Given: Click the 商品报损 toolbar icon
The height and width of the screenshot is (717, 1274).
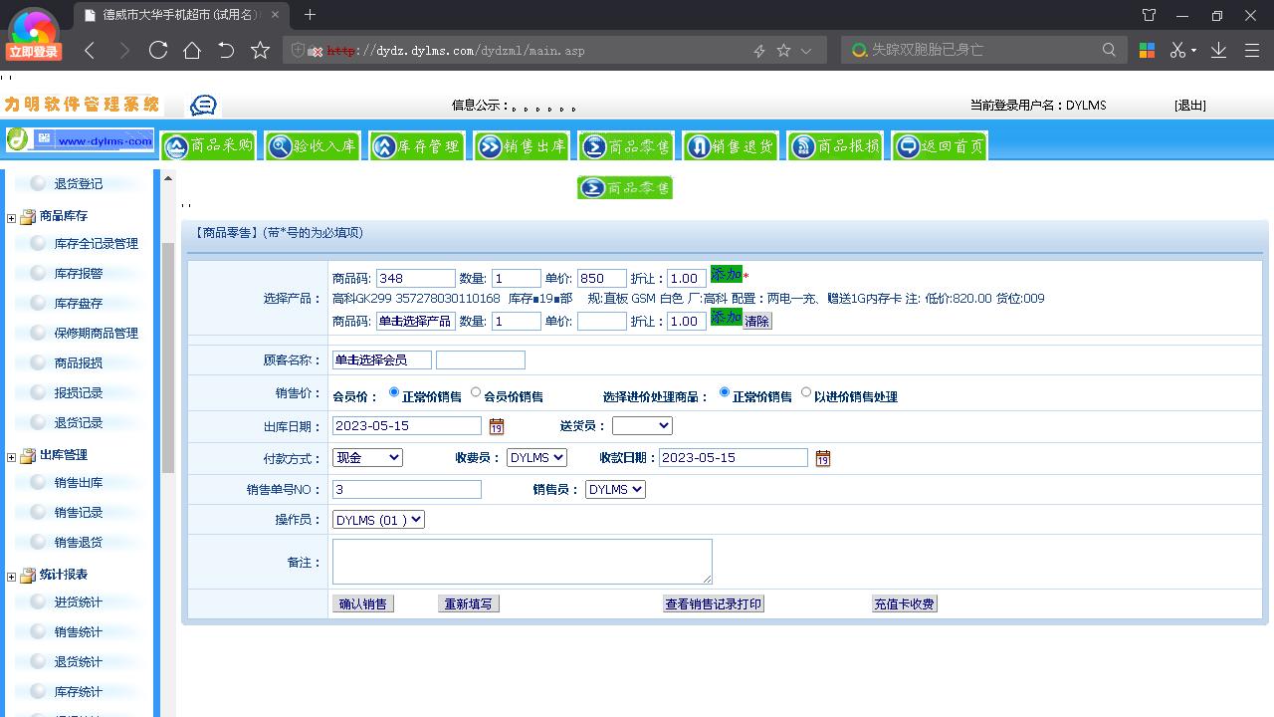Looking at the screenshot, I should tap(834, 144).
